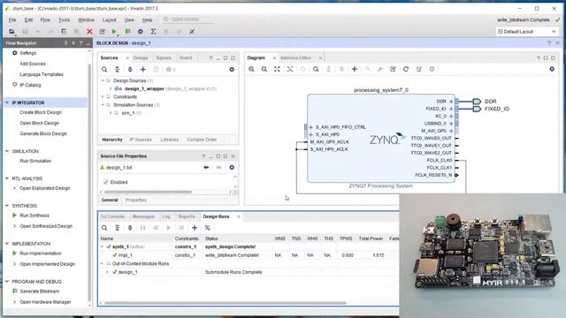This screenshot has height=318, width=566.
Task: Click back arrow in Source File Properties
Action: [206, 167]
